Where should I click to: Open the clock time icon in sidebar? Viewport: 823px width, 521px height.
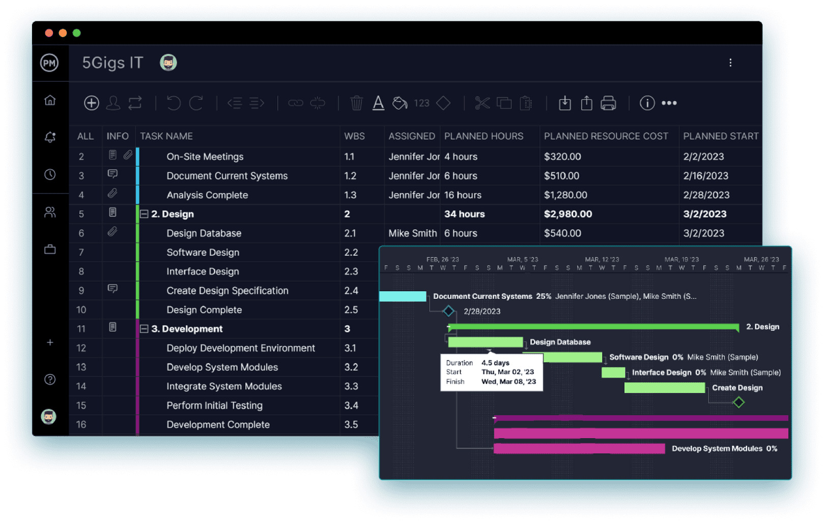50,174
